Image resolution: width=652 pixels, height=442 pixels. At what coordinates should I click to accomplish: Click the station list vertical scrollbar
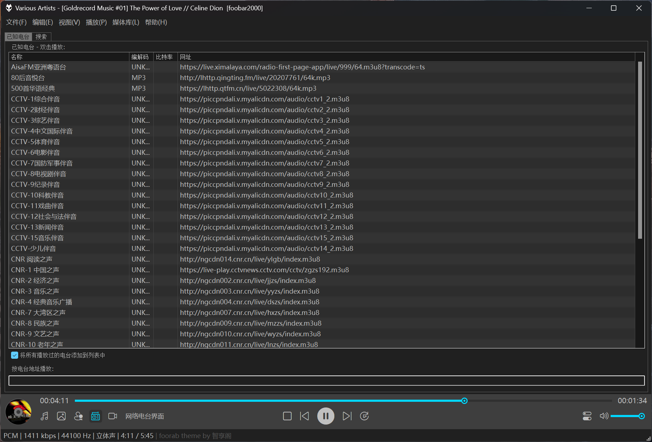[x=640, y=150]
